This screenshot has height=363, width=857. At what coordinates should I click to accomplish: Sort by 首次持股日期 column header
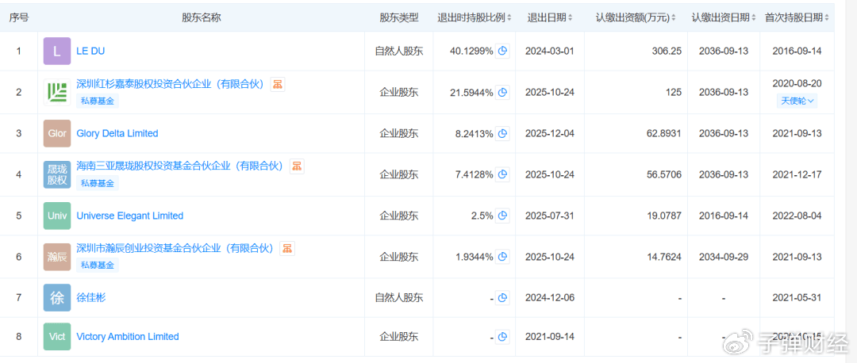pos(797,17)
